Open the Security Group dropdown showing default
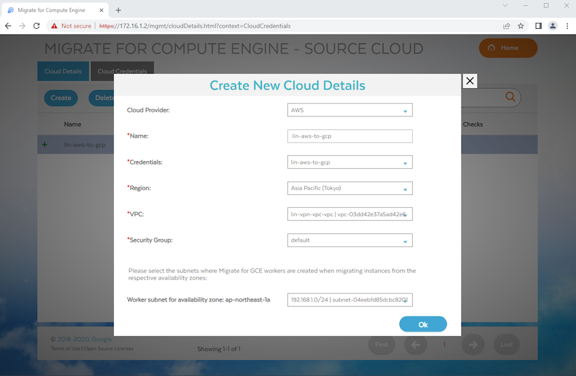The image size is (576, 376). coord(404,240)
